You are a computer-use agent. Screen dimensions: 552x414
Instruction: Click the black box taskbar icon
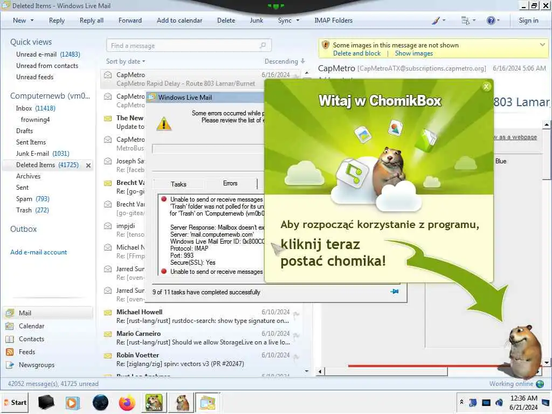pyautogui.click(x=46, y=402)
